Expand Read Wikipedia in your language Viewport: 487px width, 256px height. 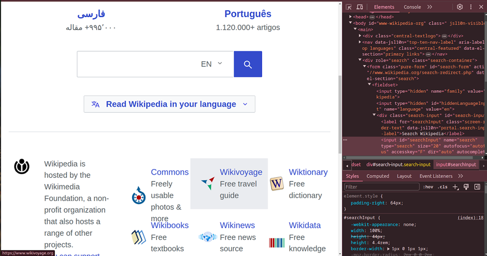tap(169, 104)
